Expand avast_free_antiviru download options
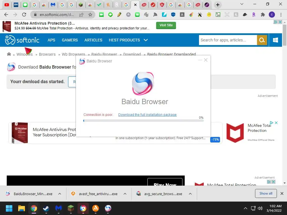Screen dimensions: 287x215 pyautogui.click(x=125, y=194)
